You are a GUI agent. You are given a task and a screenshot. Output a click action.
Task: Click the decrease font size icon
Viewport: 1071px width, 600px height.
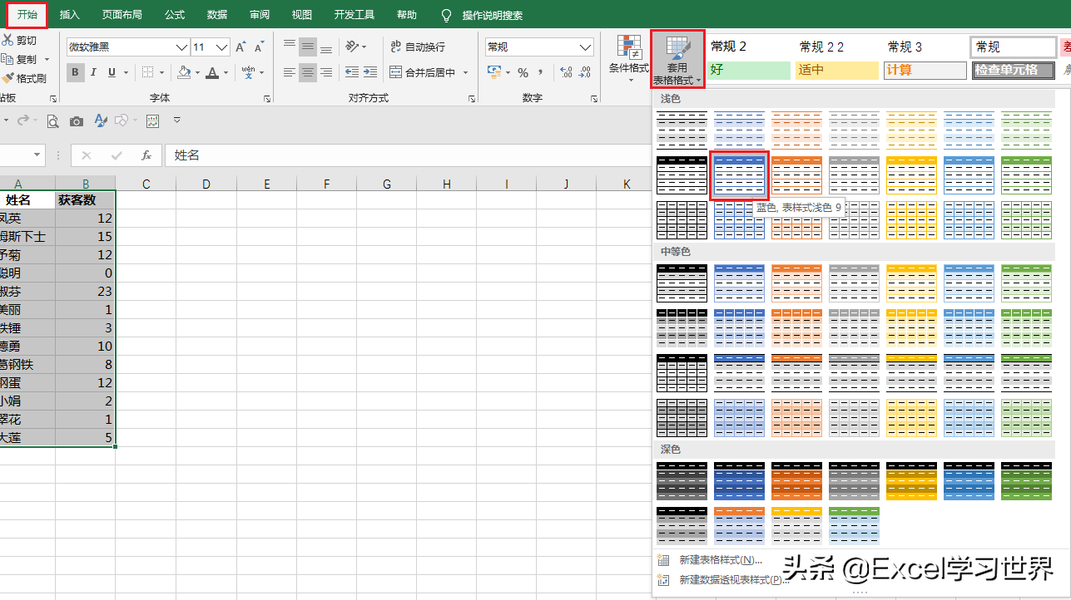point(260,47)
